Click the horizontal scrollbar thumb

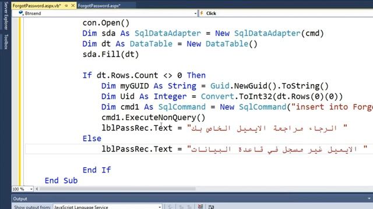pos(118,189)
